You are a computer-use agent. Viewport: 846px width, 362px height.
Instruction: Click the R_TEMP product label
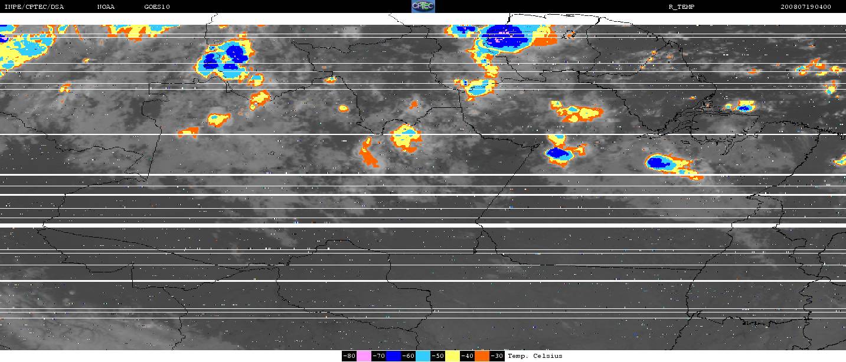(x=681, y=7)
